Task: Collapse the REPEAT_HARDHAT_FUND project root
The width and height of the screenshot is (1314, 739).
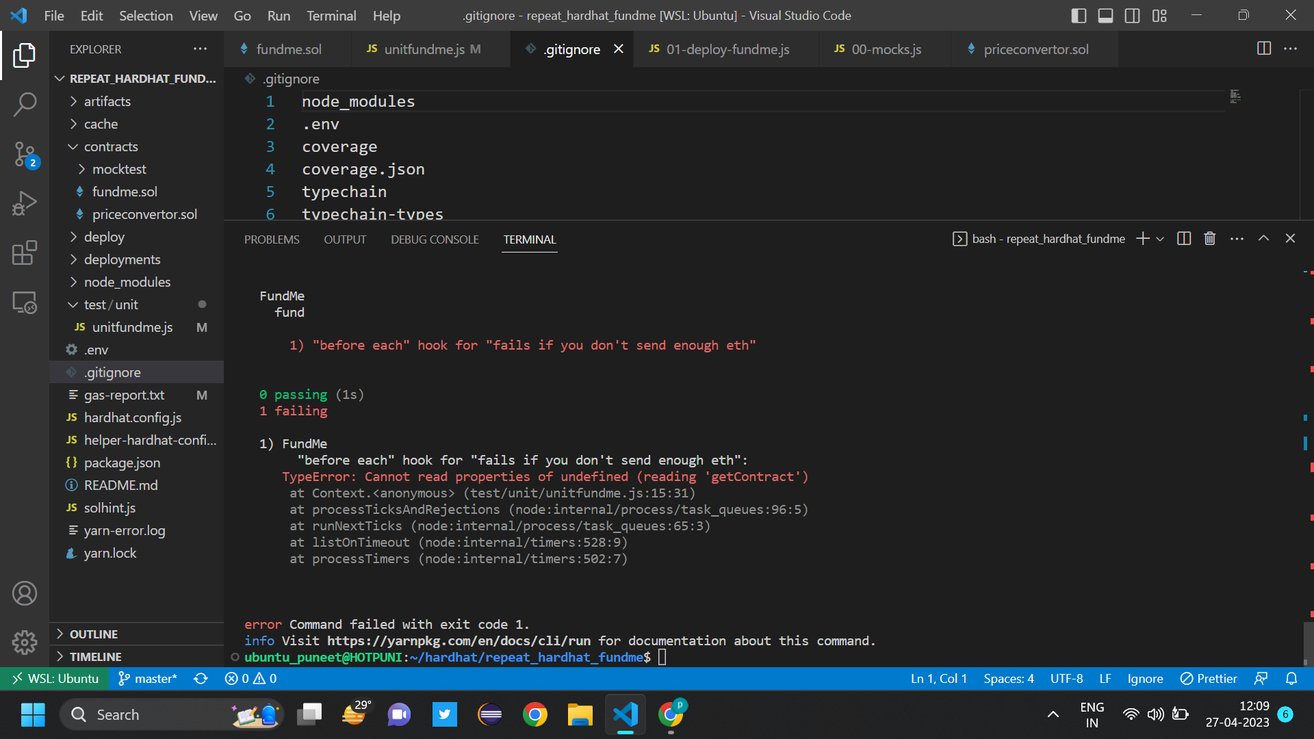Action: point(136,79)
